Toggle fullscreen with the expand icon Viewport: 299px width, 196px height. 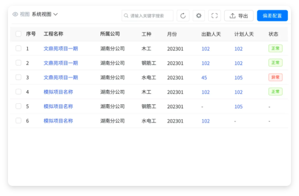(215, 15)
